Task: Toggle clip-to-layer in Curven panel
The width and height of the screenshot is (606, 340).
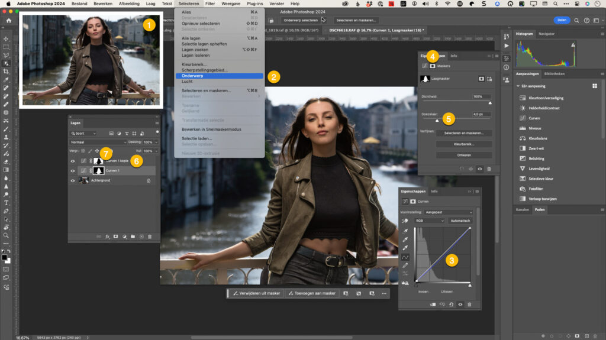Action: (433, 305)
